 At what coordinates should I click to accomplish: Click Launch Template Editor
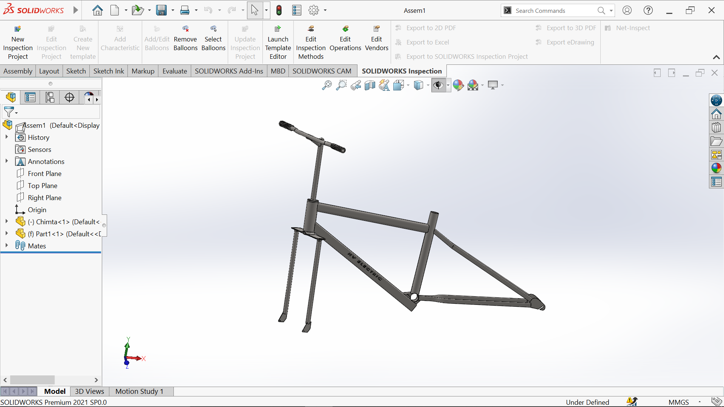pyautogui.click(x=278, y=42)
